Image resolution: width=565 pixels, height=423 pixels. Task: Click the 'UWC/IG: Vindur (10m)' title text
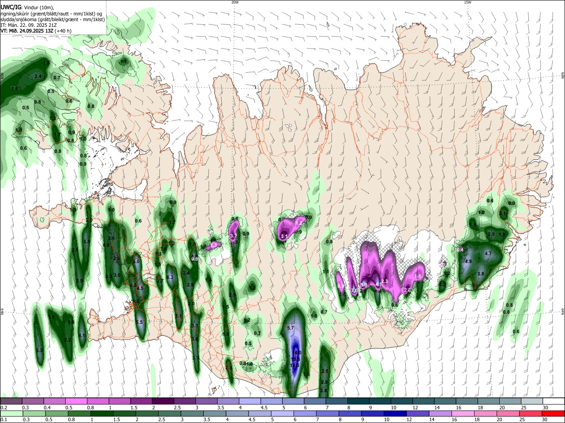[28, 7]
